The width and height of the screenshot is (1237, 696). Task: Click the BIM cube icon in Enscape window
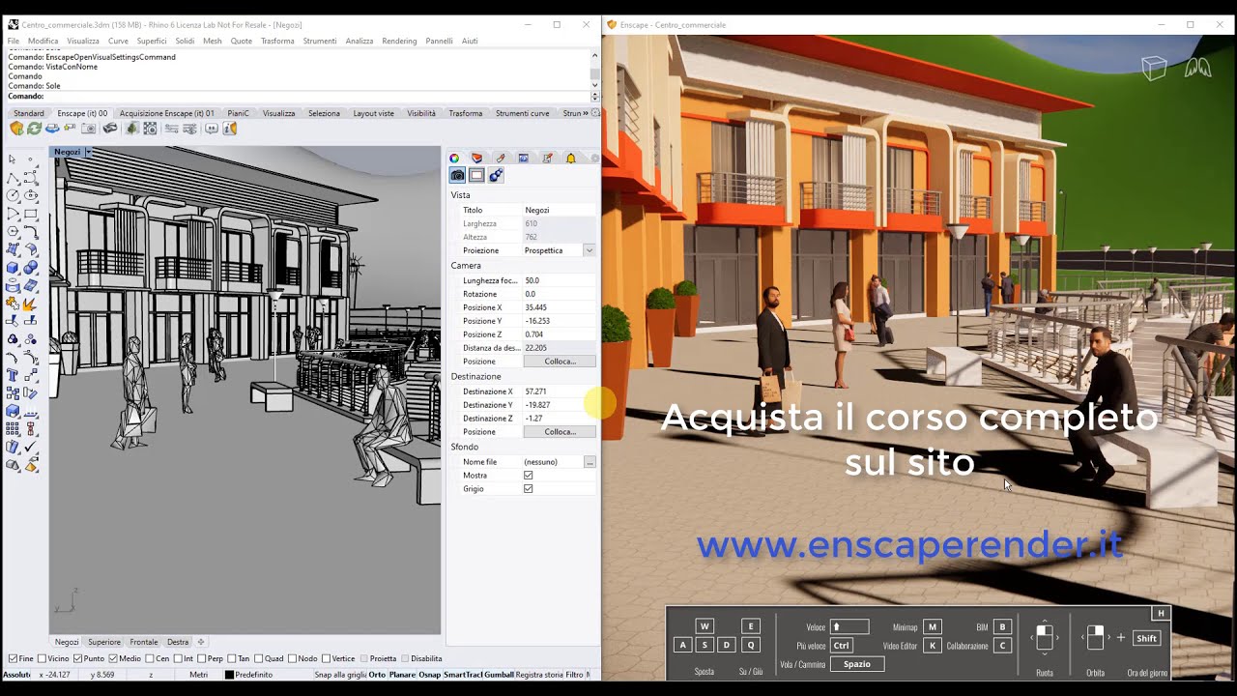coord(1154,68)
